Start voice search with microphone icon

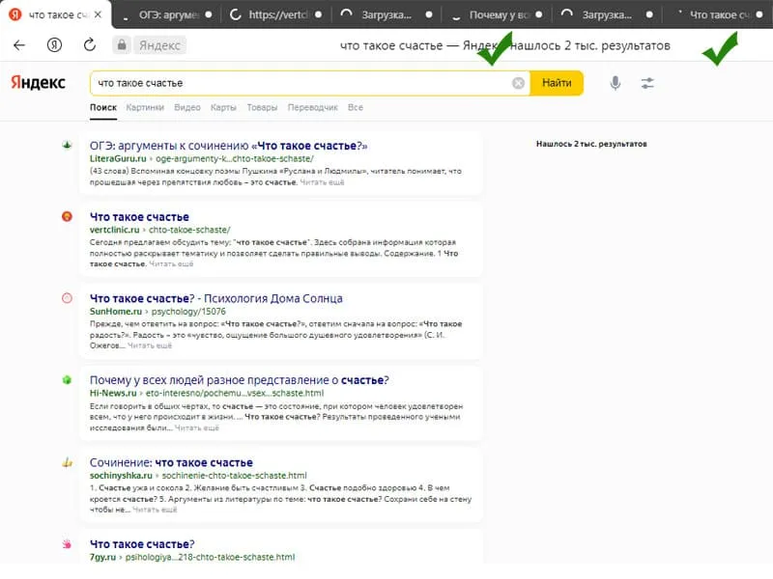616,83
